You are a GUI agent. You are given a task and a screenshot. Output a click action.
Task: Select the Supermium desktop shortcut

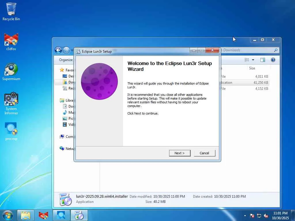point(11,72)
